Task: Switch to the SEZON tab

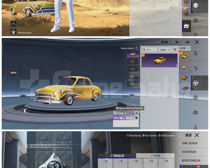Action: 155,156
